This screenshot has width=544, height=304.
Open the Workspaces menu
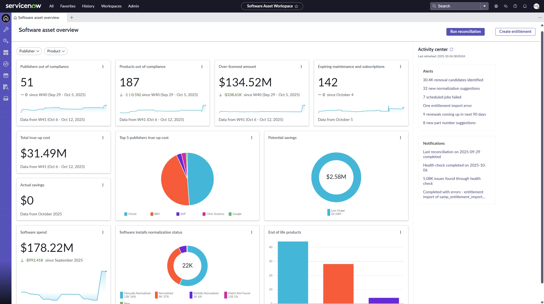111,6
